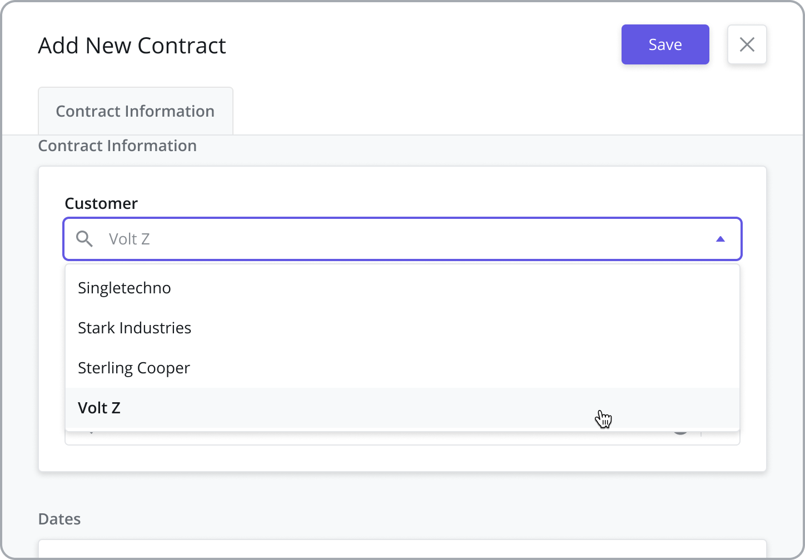
Task: Click into the Customer search input
Action: coord(402,239)
